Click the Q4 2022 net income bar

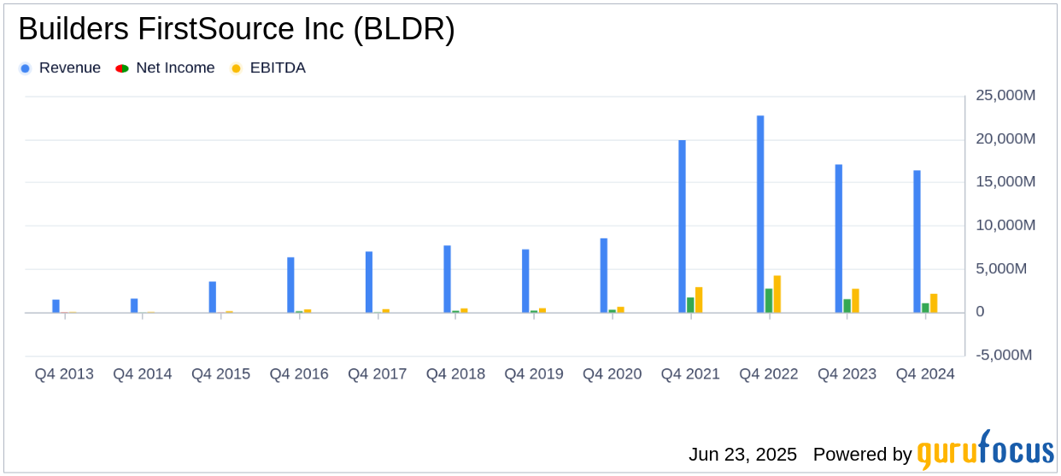[769, 301]
